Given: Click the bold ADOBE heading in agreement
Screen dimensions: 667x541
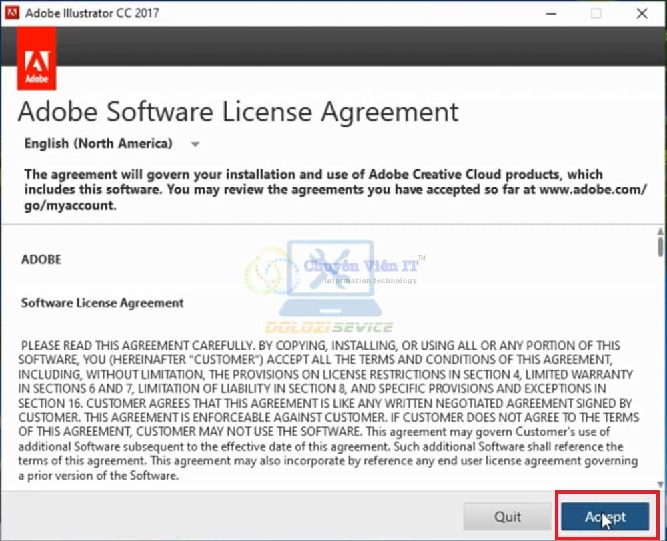Looking at the screenshot, I should point(41,259).
